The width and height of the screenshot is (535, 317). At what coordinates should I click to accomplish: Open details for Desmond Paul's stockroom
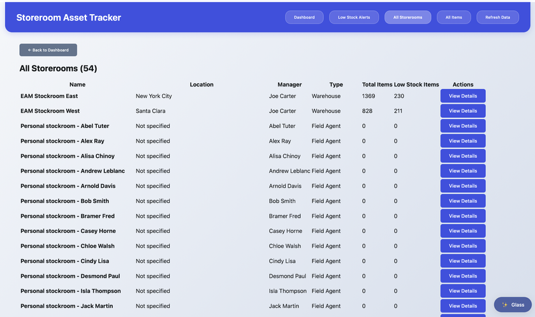tap(462, 276)
